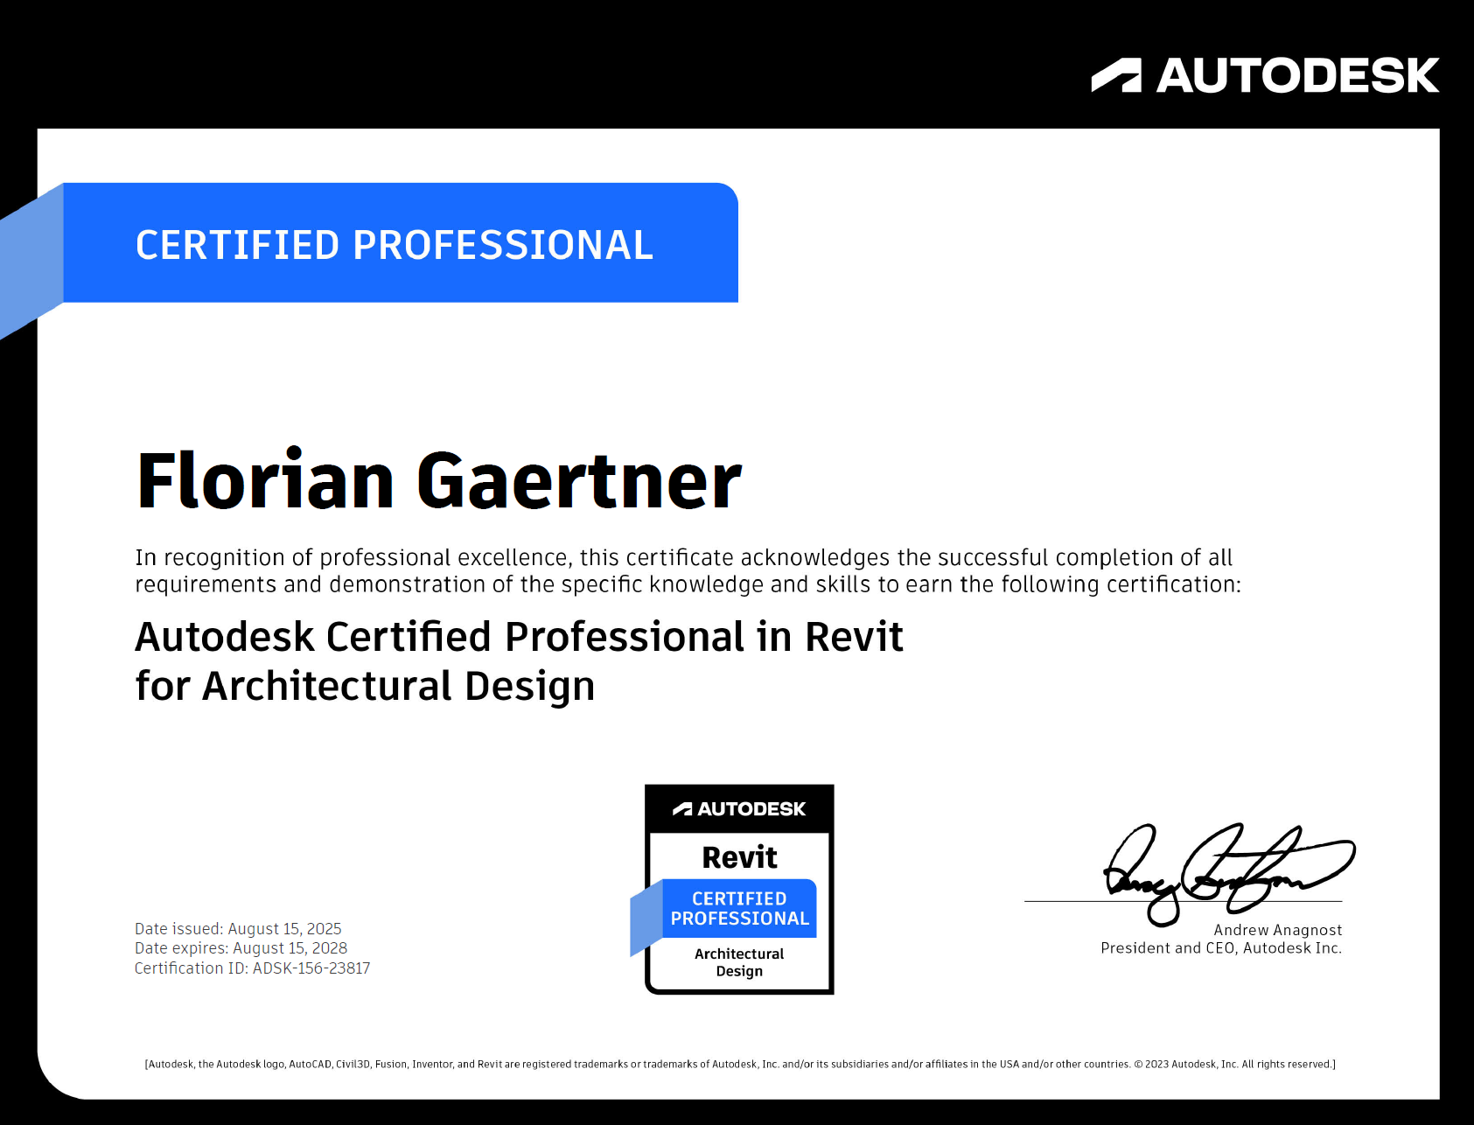Image resolution: width=1474 pixels, height=1125 pixels.
Task: Click the printed name Andrew Anagnost
Action: (x=1277, y=930)
